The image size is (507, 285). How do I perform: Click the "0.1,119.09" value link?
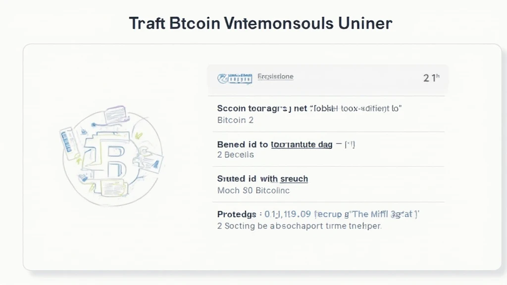coord(288,214)
